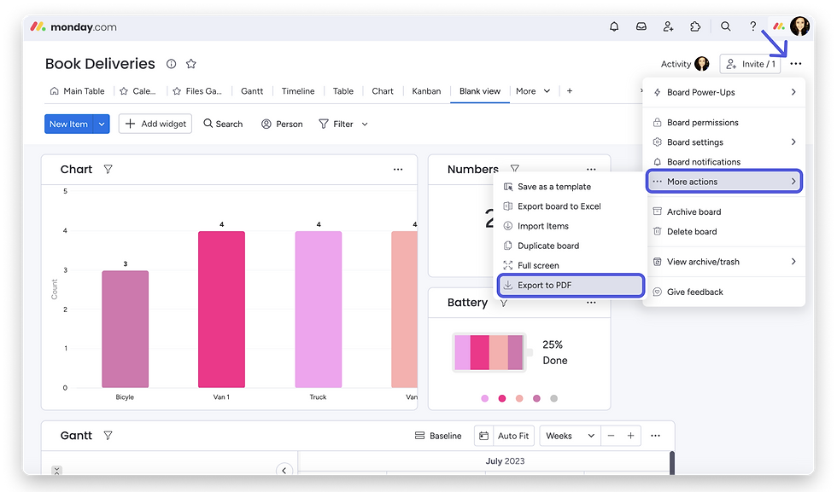Open the Weeks timescale dropdown

pyautogui.click(x=571, y=436)
